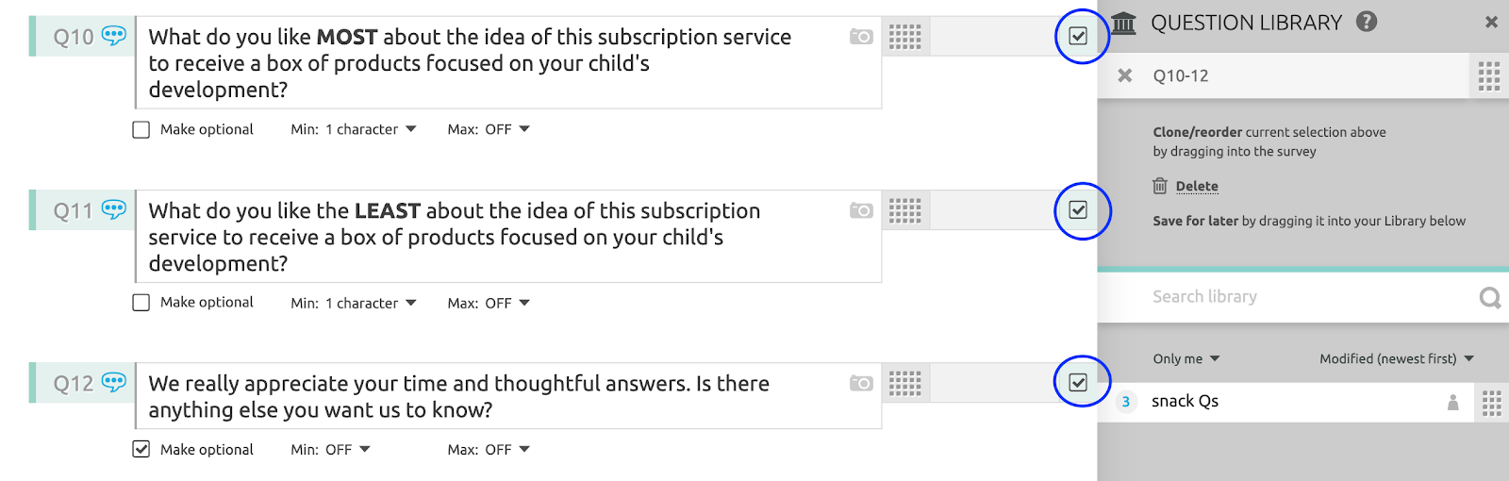This screenshot has width=1509, height=481.
Task: Disable Make optional for Q12
Action: tap(141, 450)
